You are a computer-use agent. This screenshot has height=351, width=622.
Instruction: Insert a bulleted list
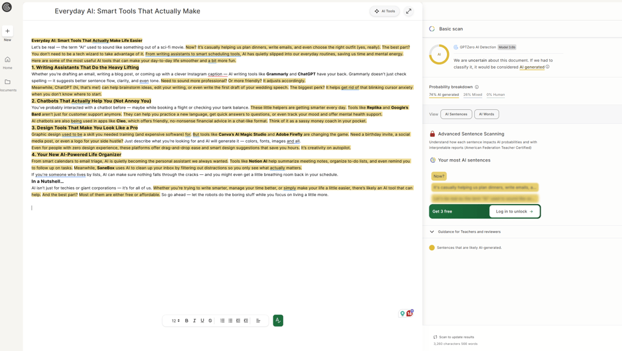tap(230, 321)
